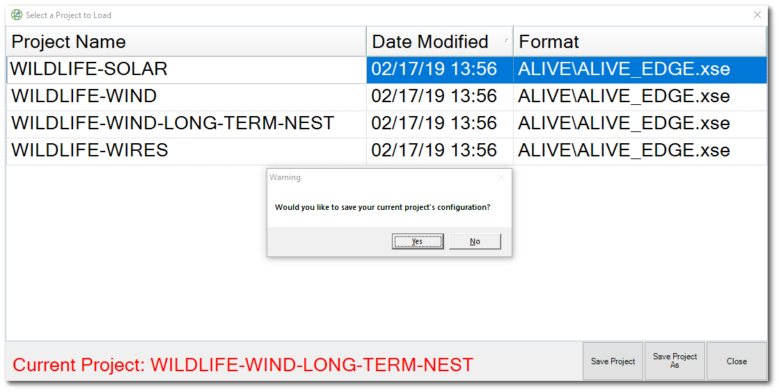Click the Close button at bottom right

tap(737, 361)
